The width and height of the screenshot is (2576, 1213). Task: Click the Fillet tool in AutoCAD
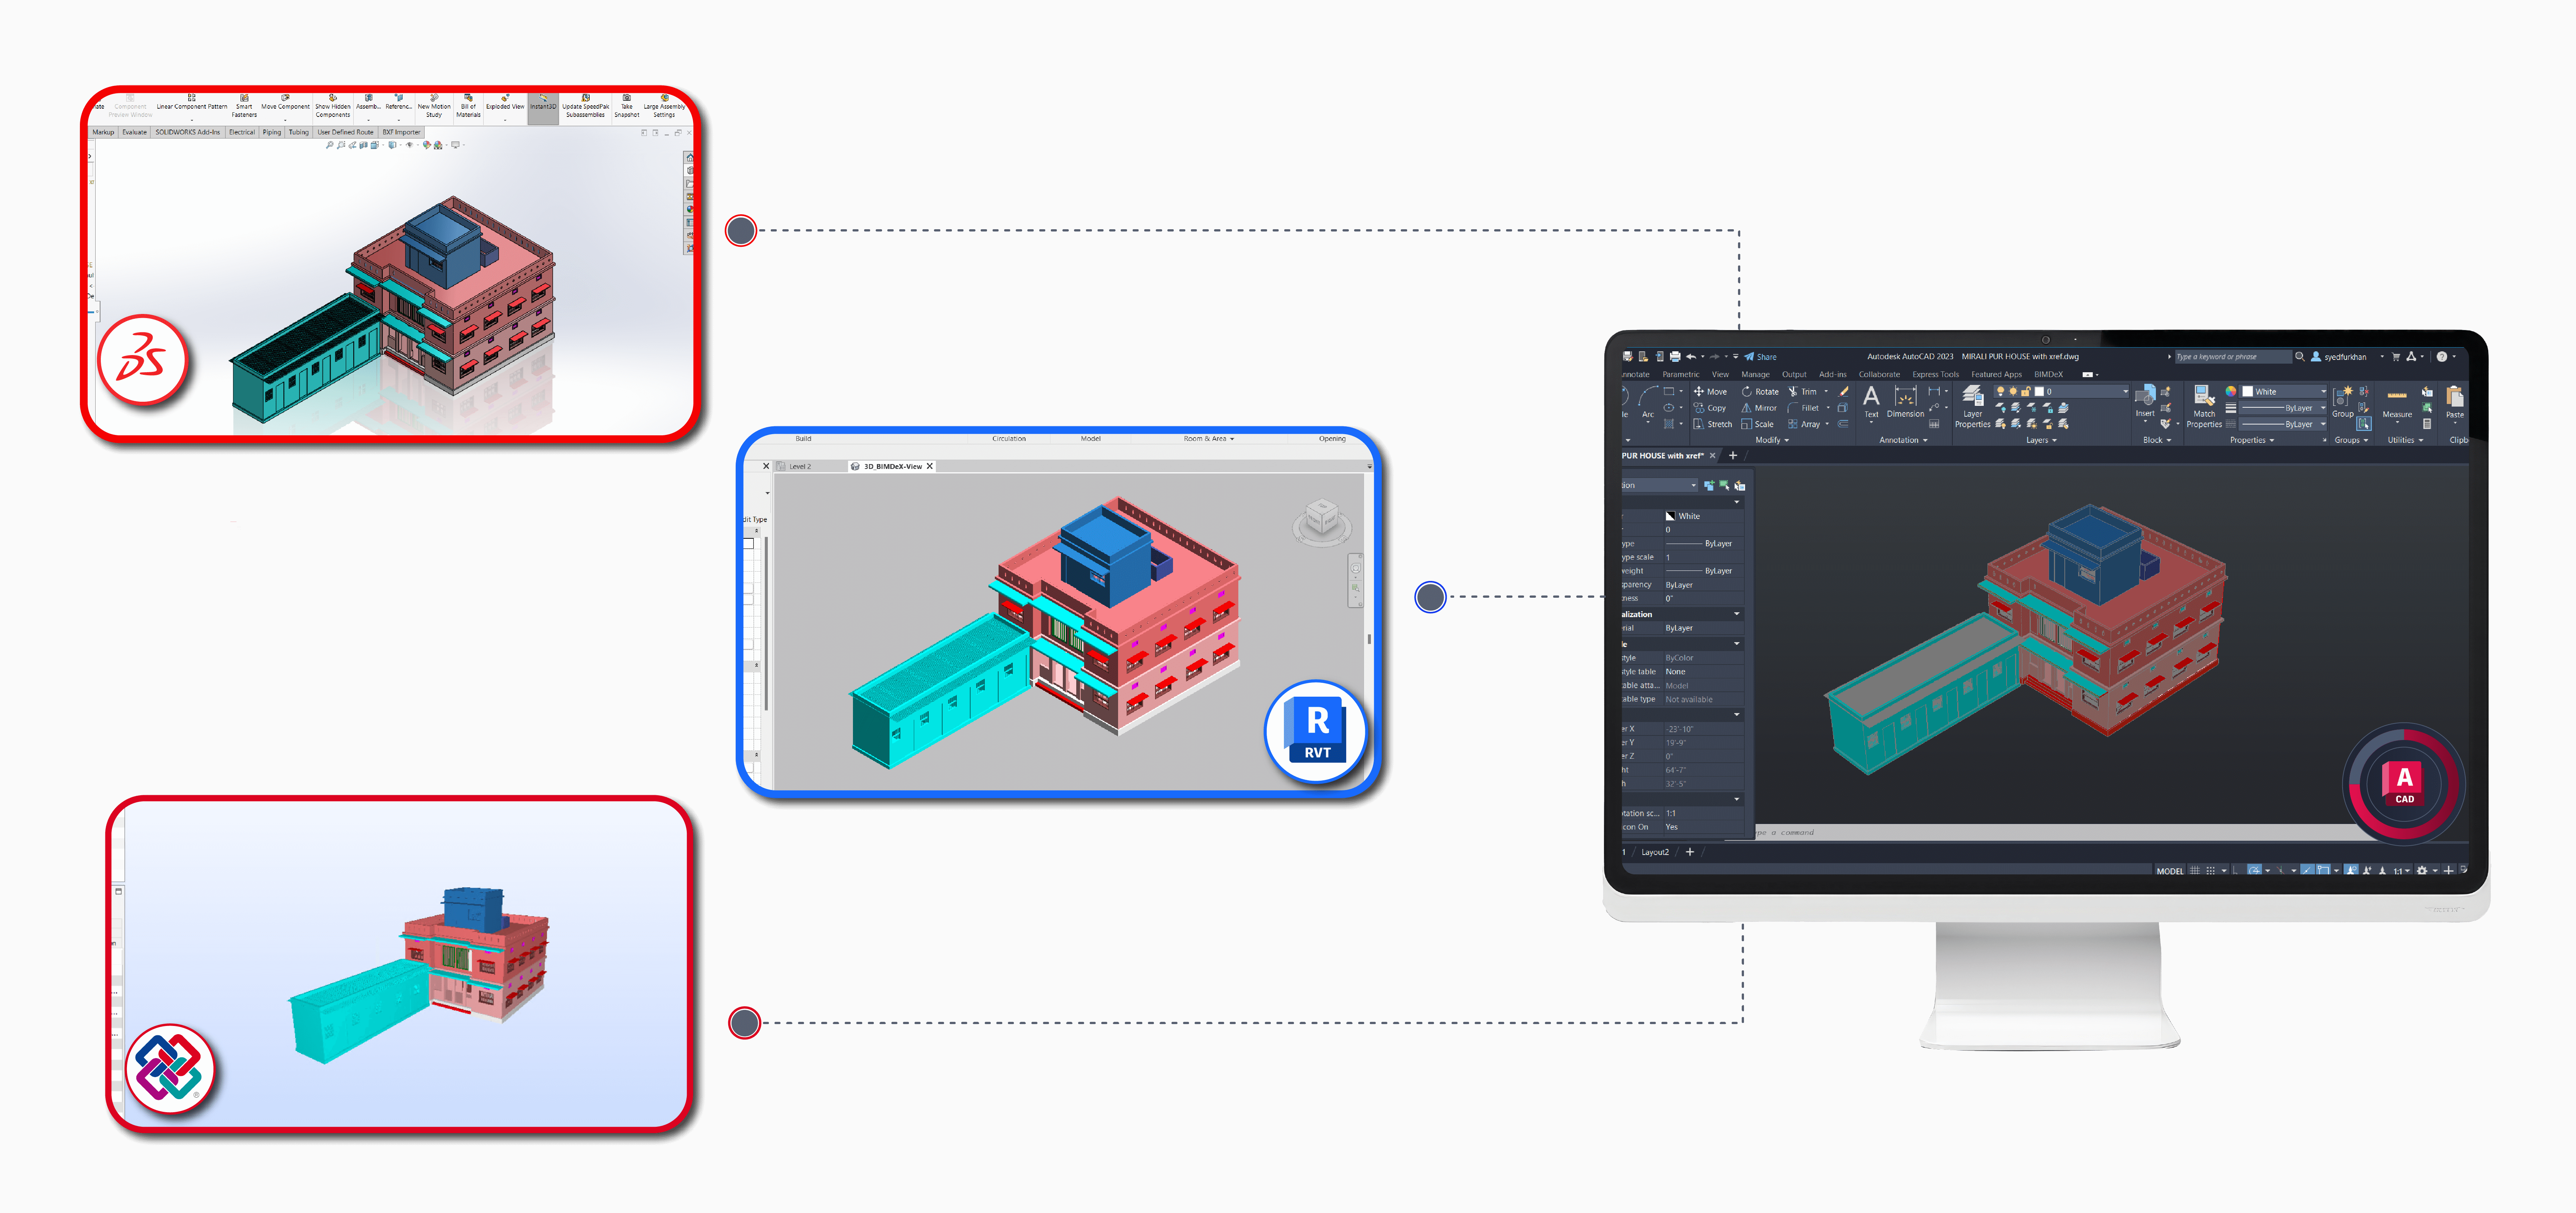click(1804, 408)
